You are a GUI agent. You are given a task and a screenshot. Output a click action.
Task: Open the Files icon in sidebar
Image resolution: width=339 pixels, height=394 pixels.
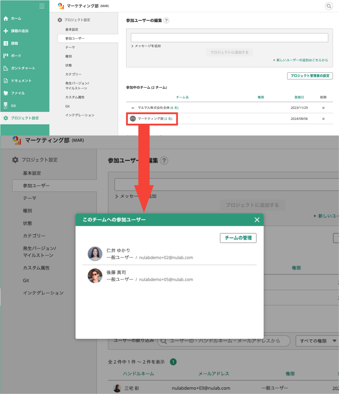[6, 93]
